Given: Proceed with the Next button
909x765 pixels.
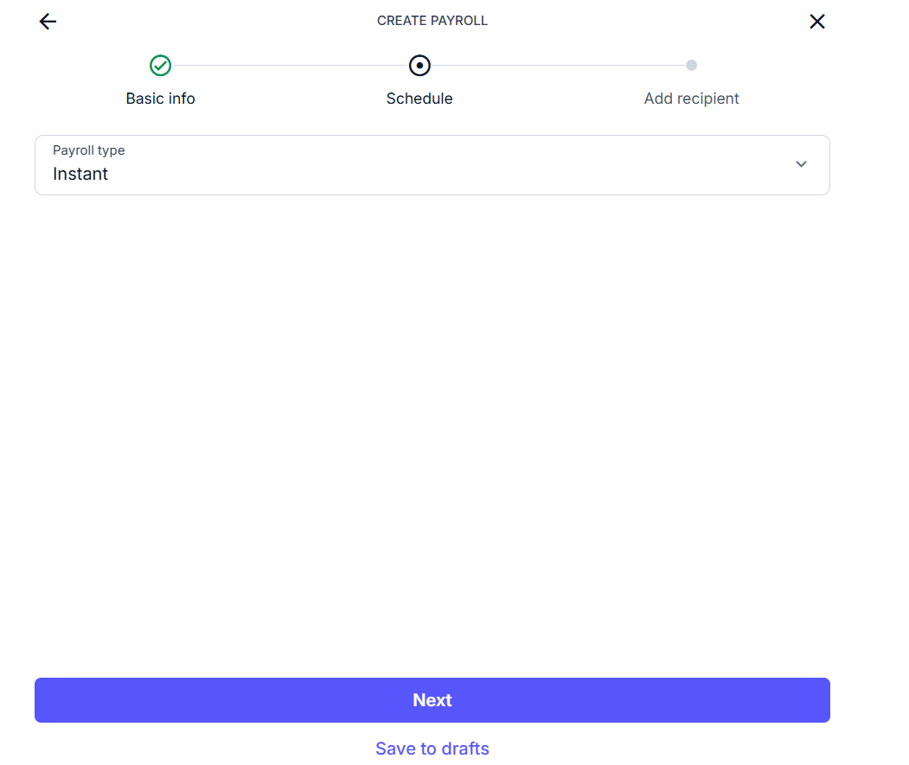Looking at the screenshot, I should [x=432, y=700].
